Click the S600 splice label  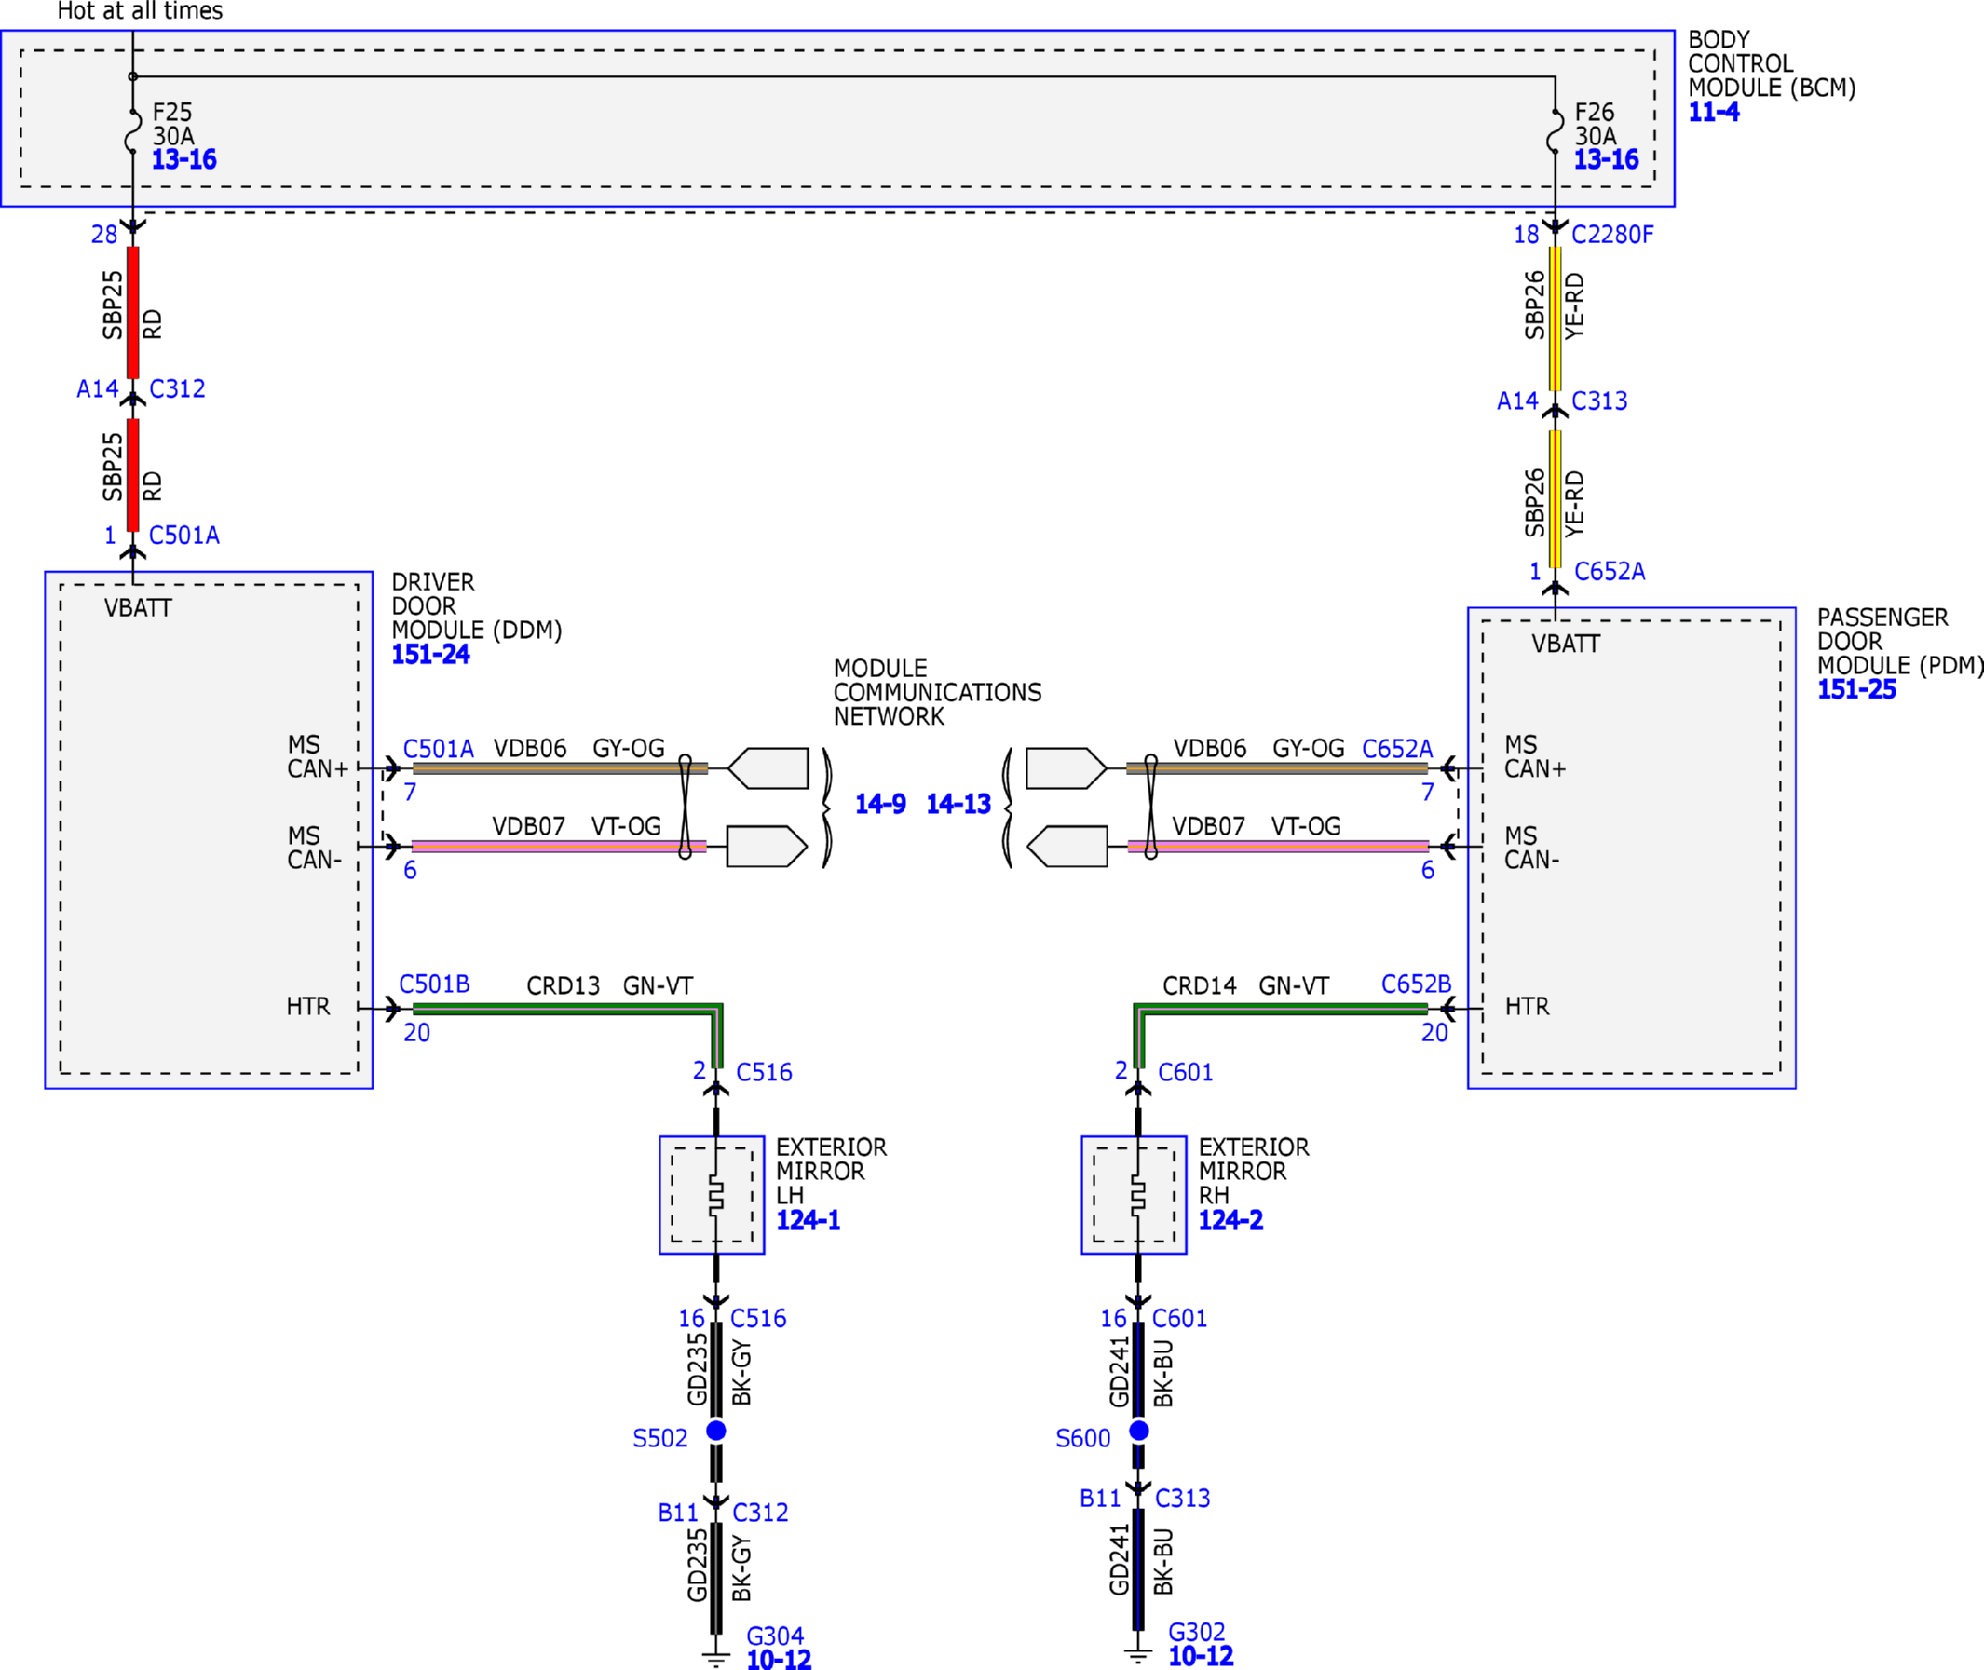click(x=1083, y=1438)
